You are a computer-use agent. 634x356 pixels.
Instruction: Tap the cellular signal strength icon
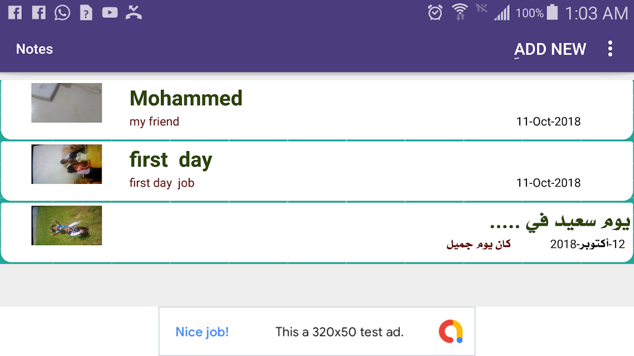point(502,13)
